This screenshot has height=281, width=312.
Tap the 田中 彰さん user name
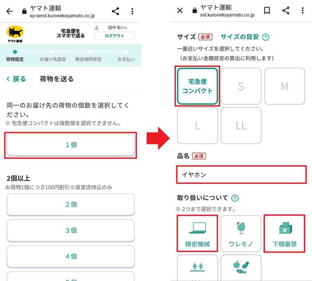coord(117,28)
